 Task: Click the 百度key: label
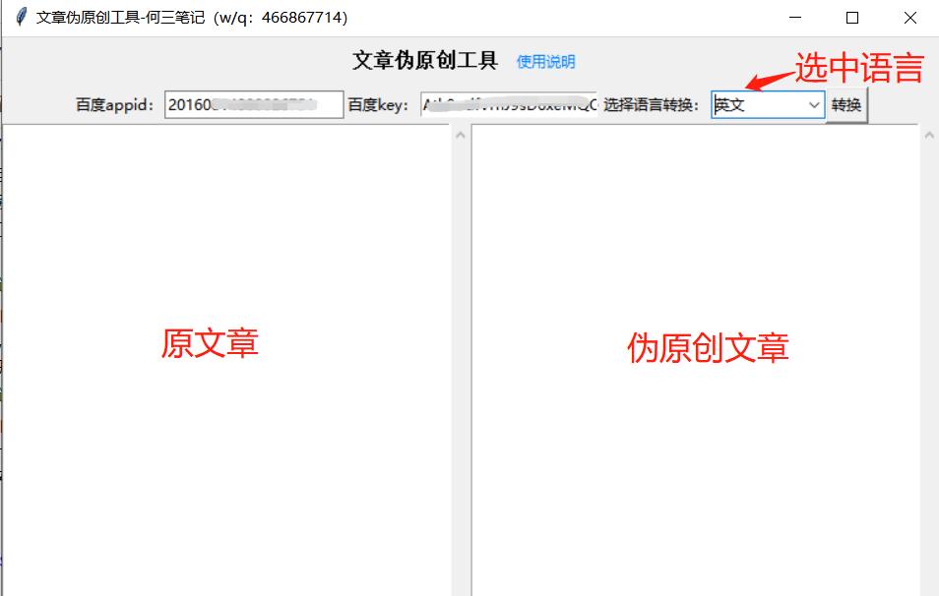378,105
